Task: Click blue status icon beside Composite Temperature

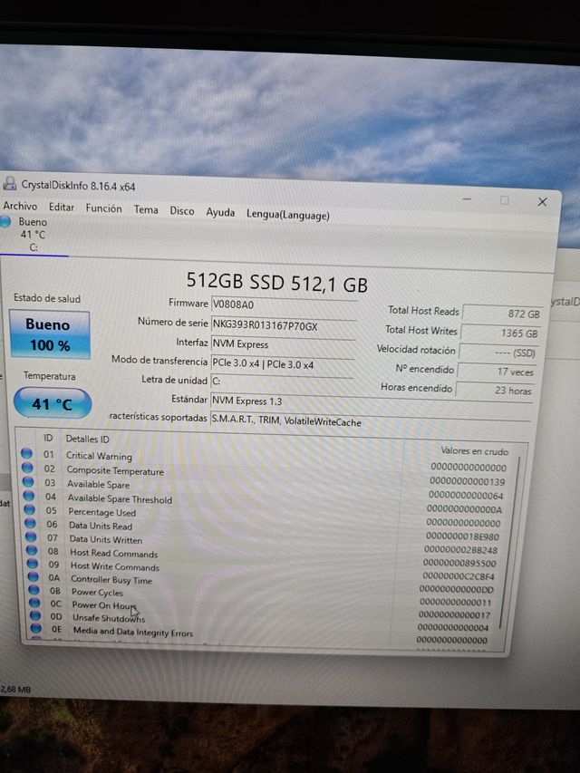Action: tap(27, 469)
